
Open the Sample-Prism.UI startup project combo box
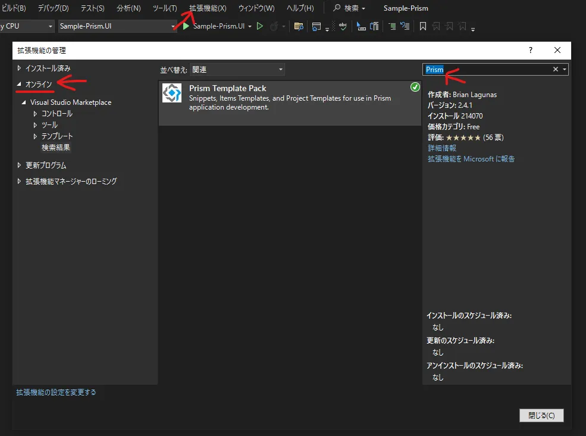(x=118, y=26)
